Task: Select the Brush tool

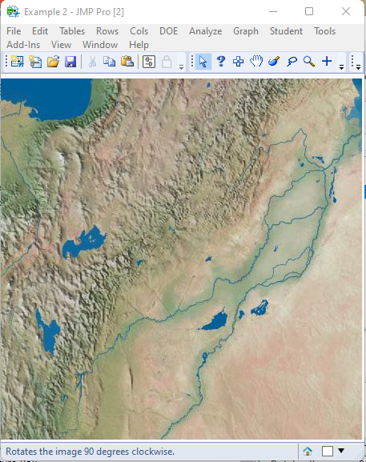Action: (274, 62)
